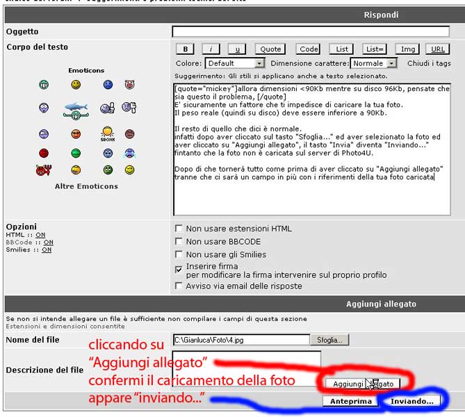Insert the thumbs-up emoticon

pos(107,108)
